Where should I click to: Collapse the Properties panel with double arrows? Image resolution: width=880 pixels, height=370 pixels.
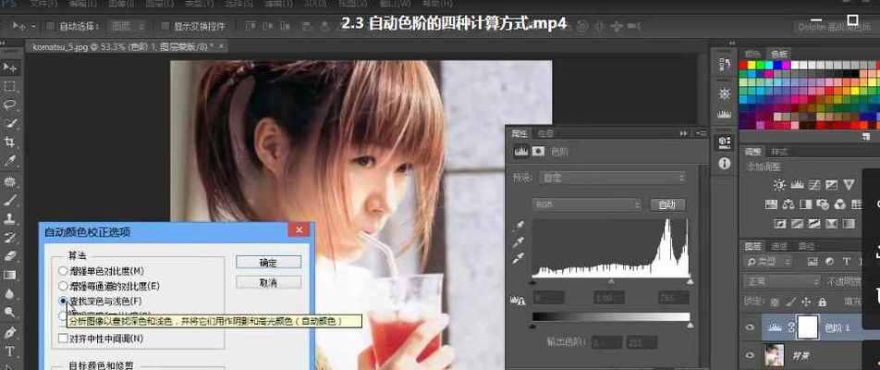pyautogui.click(x=684, y=133)
